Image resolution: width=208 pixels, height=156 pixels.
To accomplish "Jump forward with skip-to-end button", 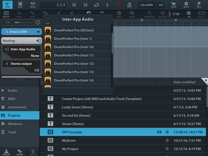I will pyautogui.click(x=85, y=5).
